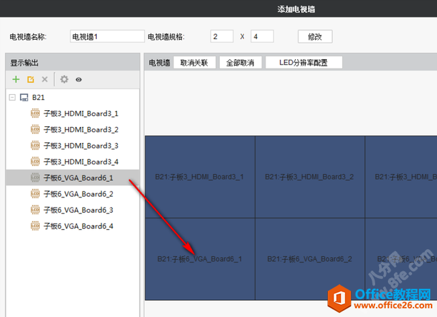Toggle the eye preview icon
This screenshot has height=317, width=437.
[79, 80]
